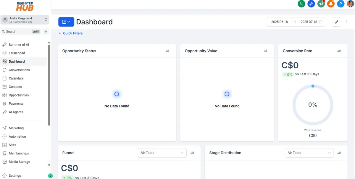The width and height of the screenshot is (355, 179).
Task: Click the date range start field
Action: coord(279,22)
